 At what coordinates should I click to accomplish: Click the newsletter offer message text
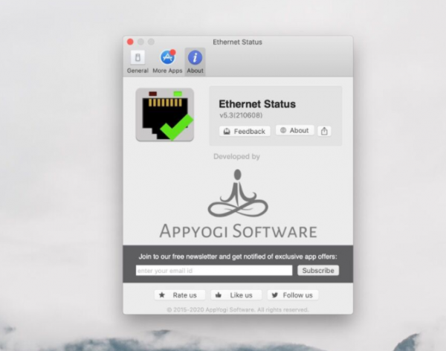click(x=238, y=257)
